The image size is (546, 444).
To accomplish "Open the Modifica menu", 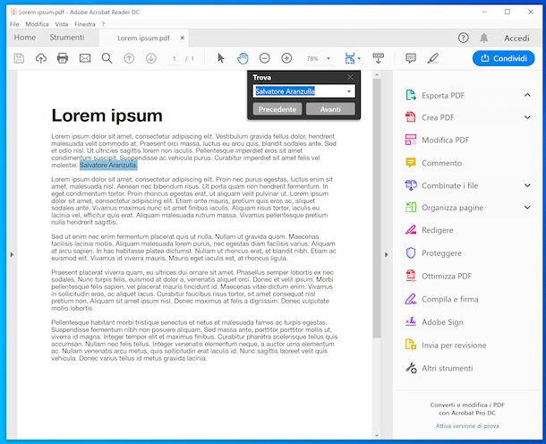I will [38, 24].
